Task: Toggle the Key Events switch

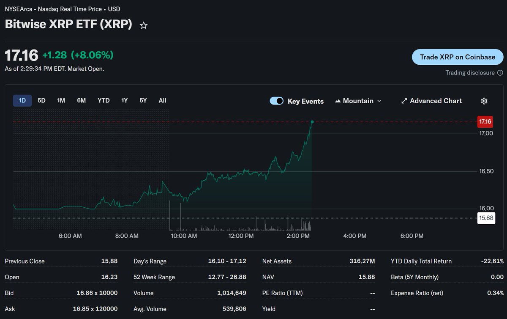Action: (276, 101)
